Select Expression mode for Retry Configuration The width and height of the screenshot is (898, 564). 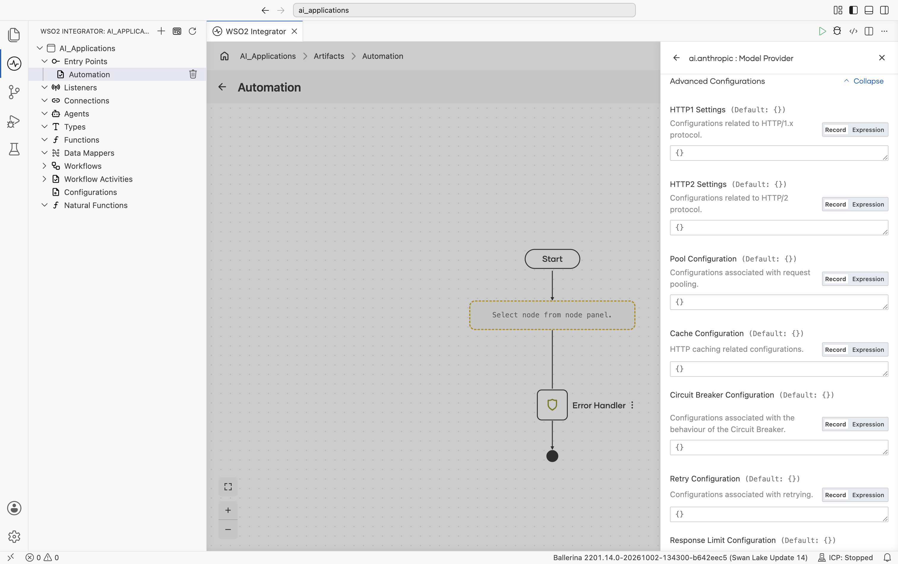[x=868, y=495]
